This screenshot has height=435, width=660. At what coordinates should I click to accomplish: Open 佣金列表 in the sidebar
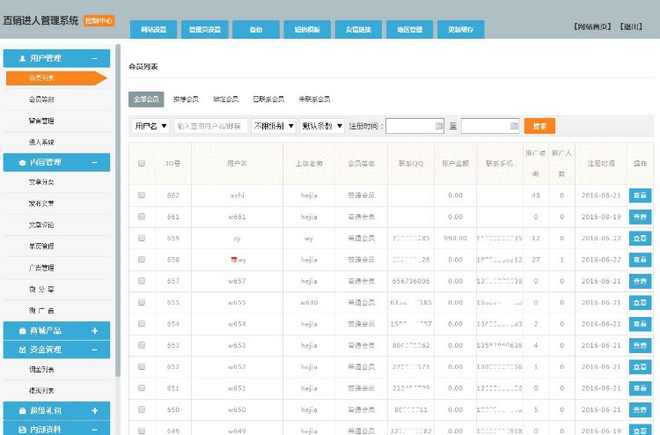pos(41,370)
